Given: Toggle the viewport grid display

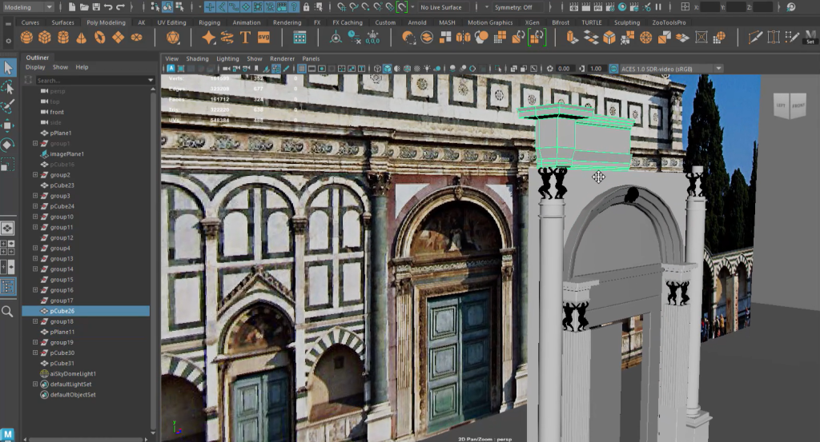Looking at the screenshot, I should (302, 69).
